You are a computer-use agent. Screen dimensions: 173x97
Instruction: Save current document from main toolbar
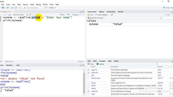click(12, 8)
